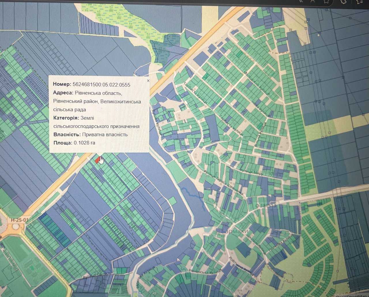The width and height of the screenshot is (369, 297).
Task: Open browser extensions puzzle icon
Action: click(x=343, y=1)
